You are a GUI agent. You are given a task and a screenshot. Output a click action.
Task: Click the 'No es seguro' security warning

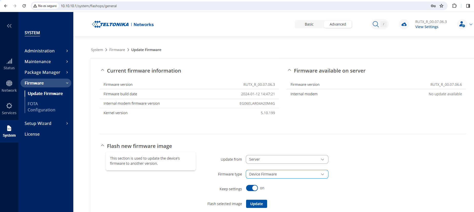click(x=45, y=6)
